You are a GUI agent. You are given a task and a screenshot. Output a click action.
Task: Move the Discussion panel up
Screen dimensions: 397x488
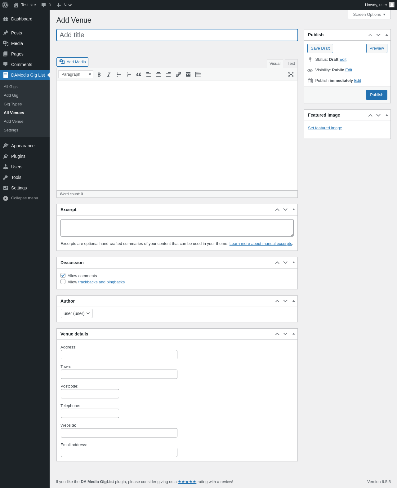[277, 263]
